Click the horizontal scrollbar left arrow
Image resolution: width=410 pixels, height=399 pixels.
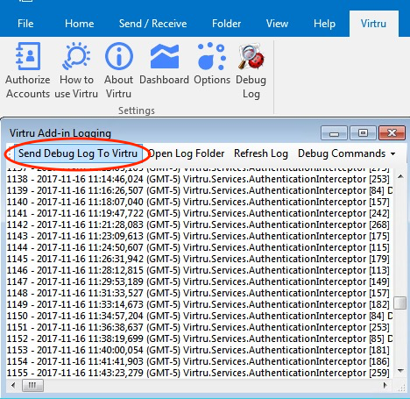coord(13,386)
